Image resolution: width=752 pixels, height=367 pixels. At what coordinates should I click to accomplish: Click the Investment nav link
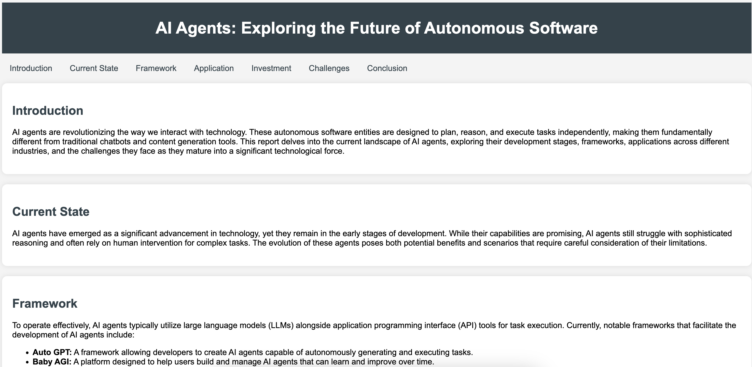coord(271,68)
